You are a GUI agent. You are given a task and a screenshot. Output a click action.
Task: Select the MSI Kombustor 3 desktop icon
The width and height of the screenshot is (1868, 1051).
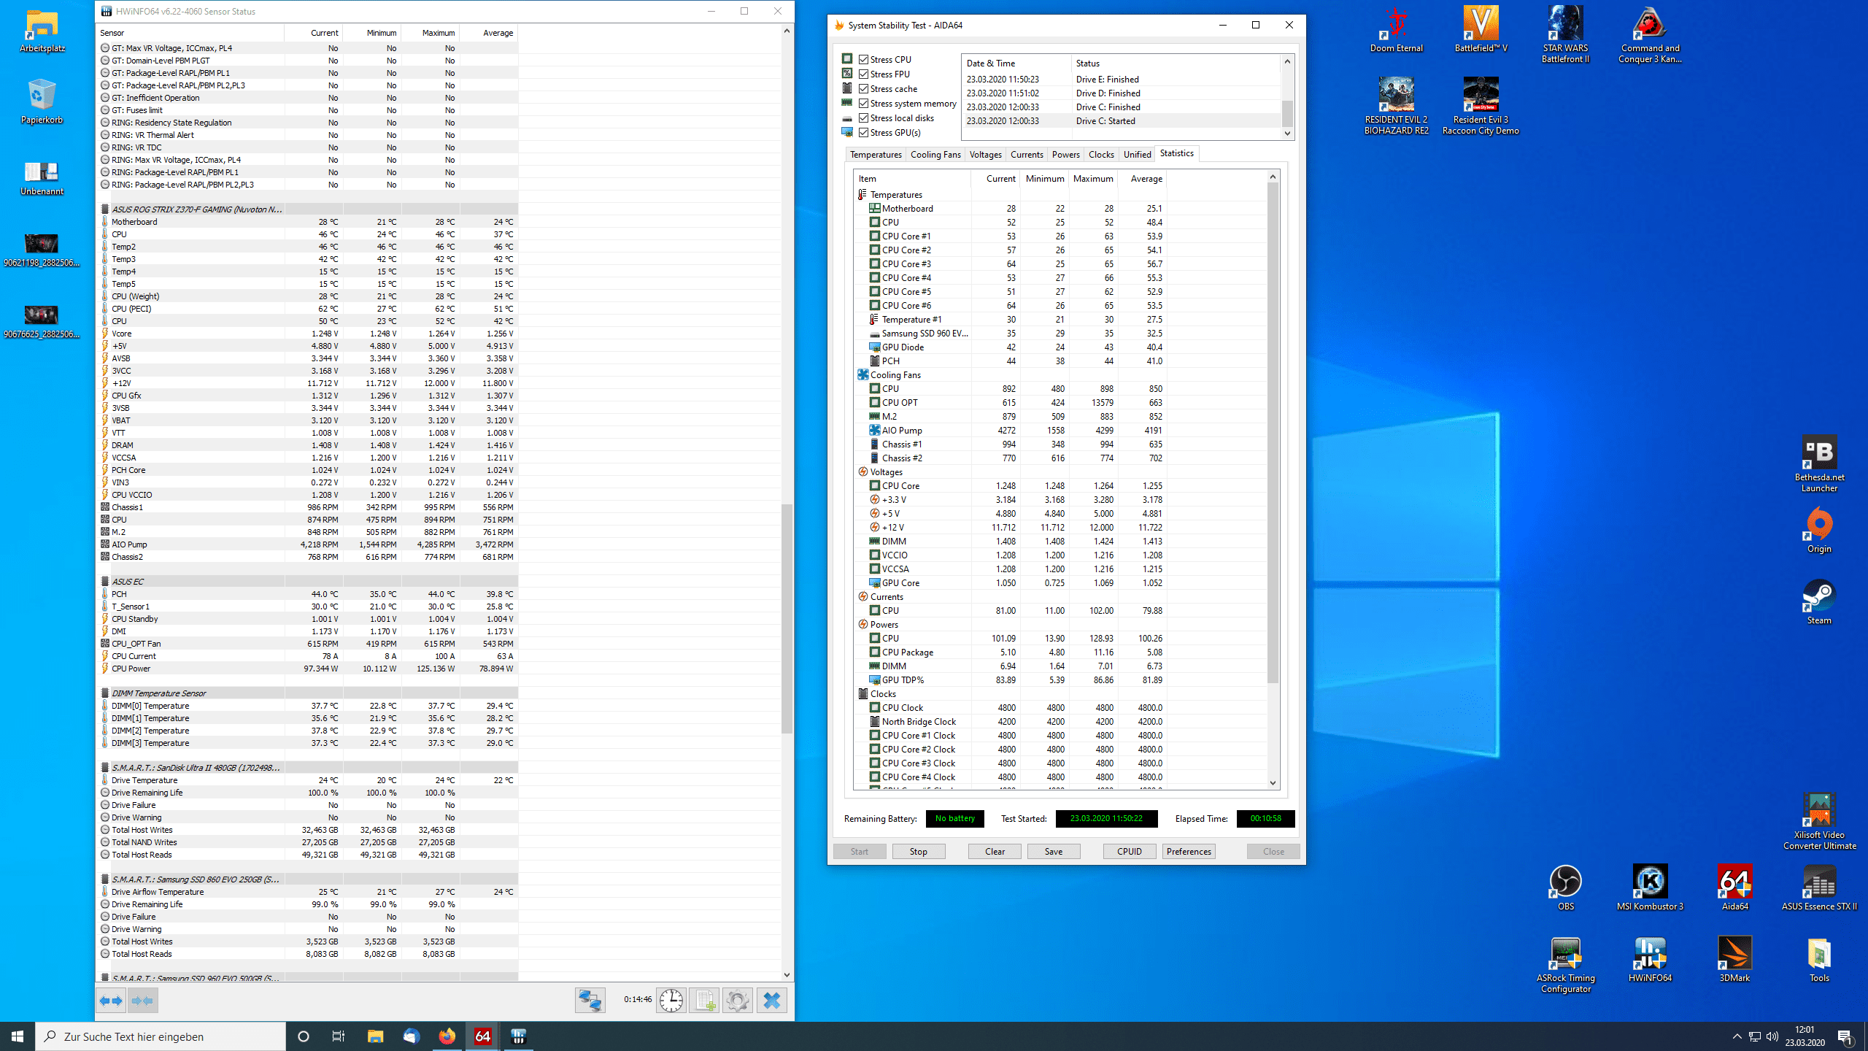(1650, 888)
